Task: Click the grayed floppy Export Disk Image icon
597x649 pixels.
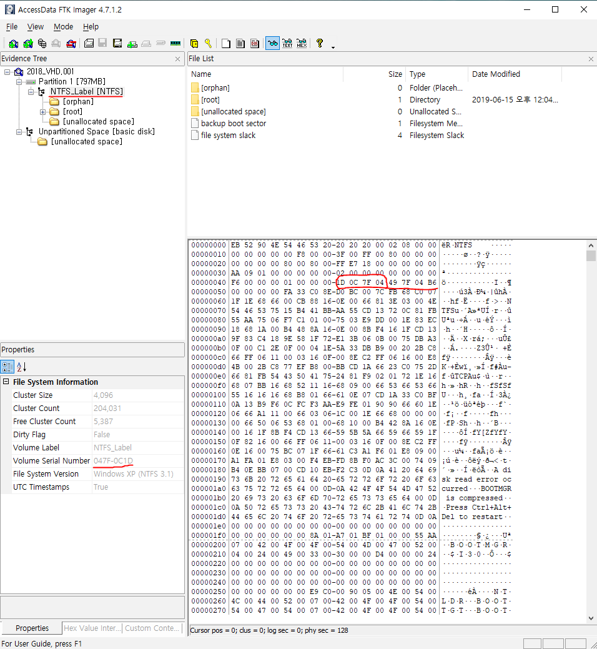Action: click(102, 44)
